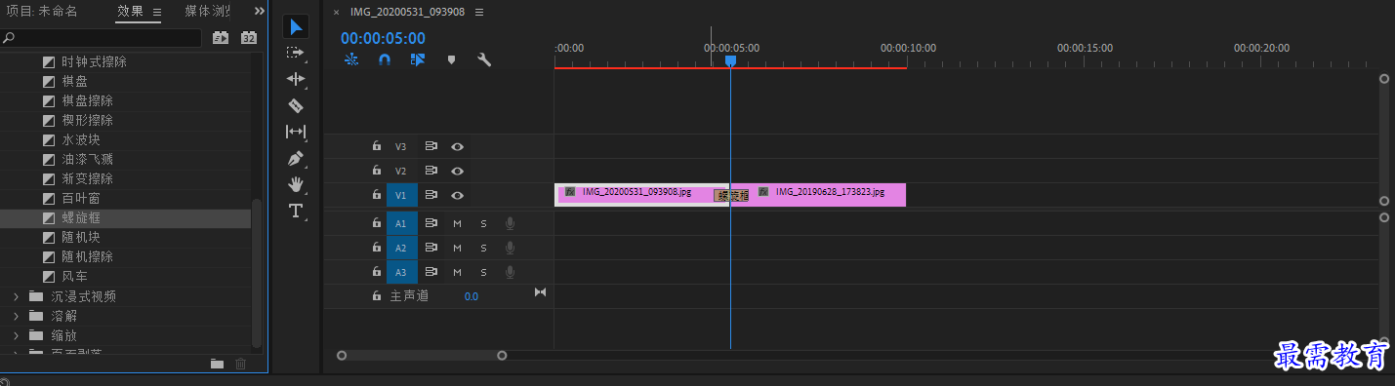Select the Ripple Edit tool
The width and height of the screenshot is (1395, 386).
296,79
